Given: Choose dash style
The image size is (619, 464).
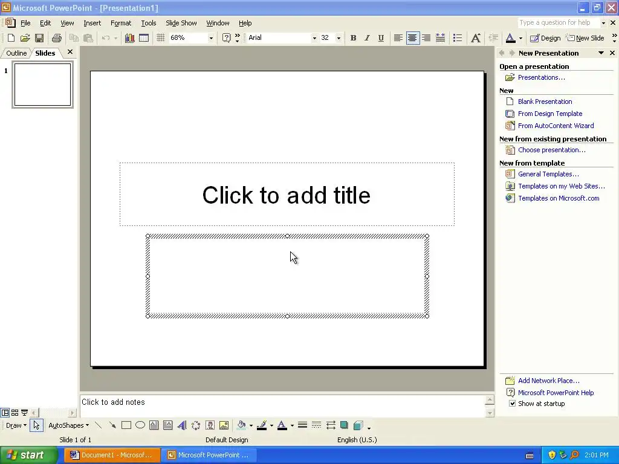Looking at the screenshot, I should coord(316,425).
